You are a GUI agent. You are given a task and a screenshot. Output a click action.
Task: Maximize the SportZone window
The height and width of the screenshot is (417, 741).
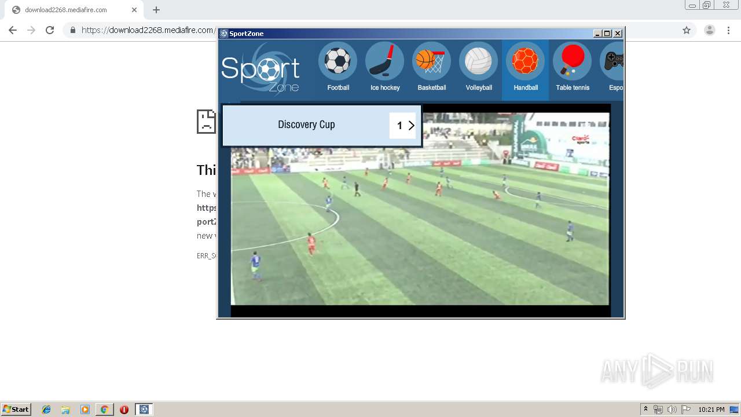pyautogui.click(x=607, y=34)
